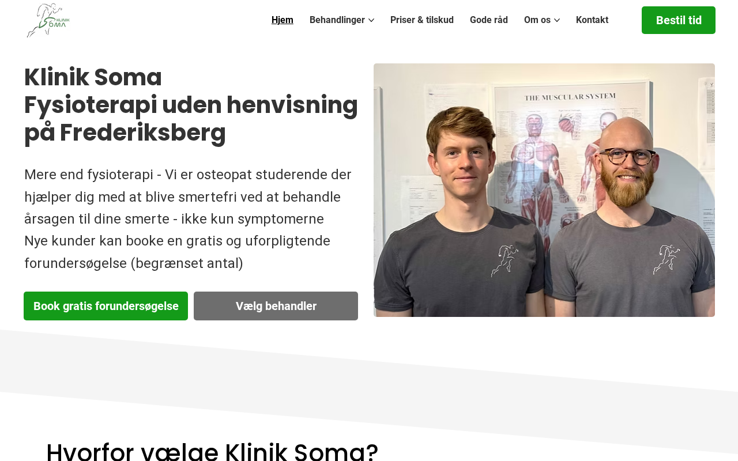Expand the Om os dropdown chevron
Viewport: 738px width, 461px height.
pyautogui.click(x=557, y=20)
